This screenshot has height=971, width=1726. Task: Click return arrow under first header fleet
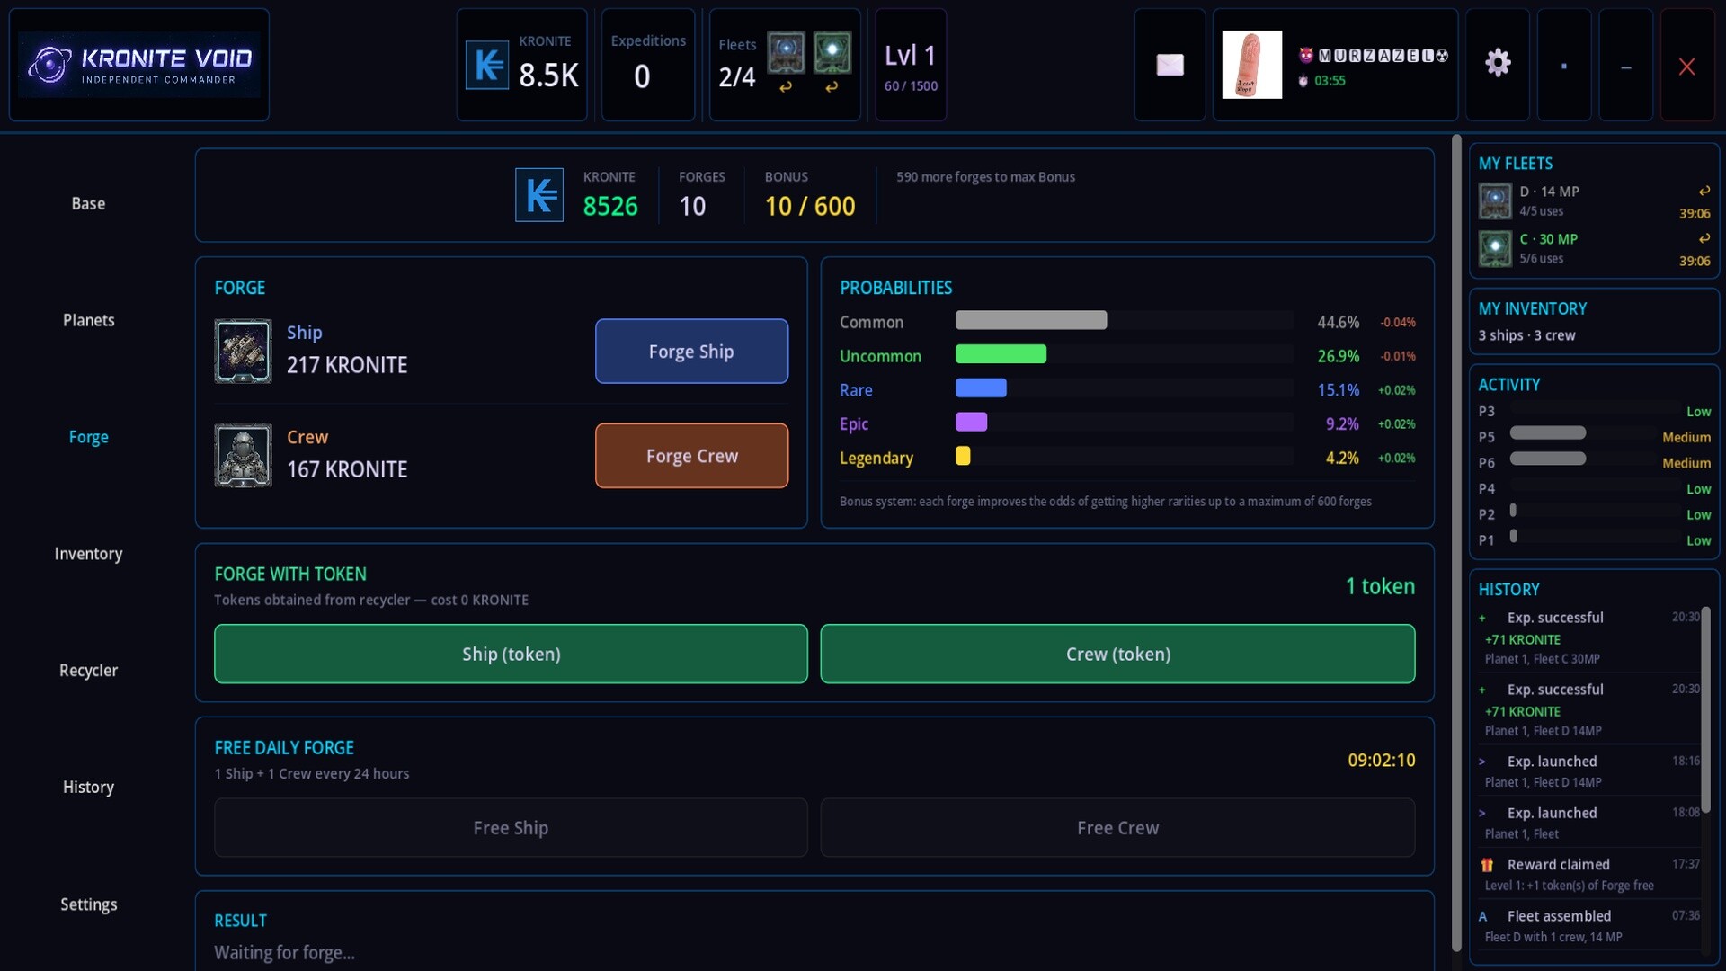(x=786, y=87)
